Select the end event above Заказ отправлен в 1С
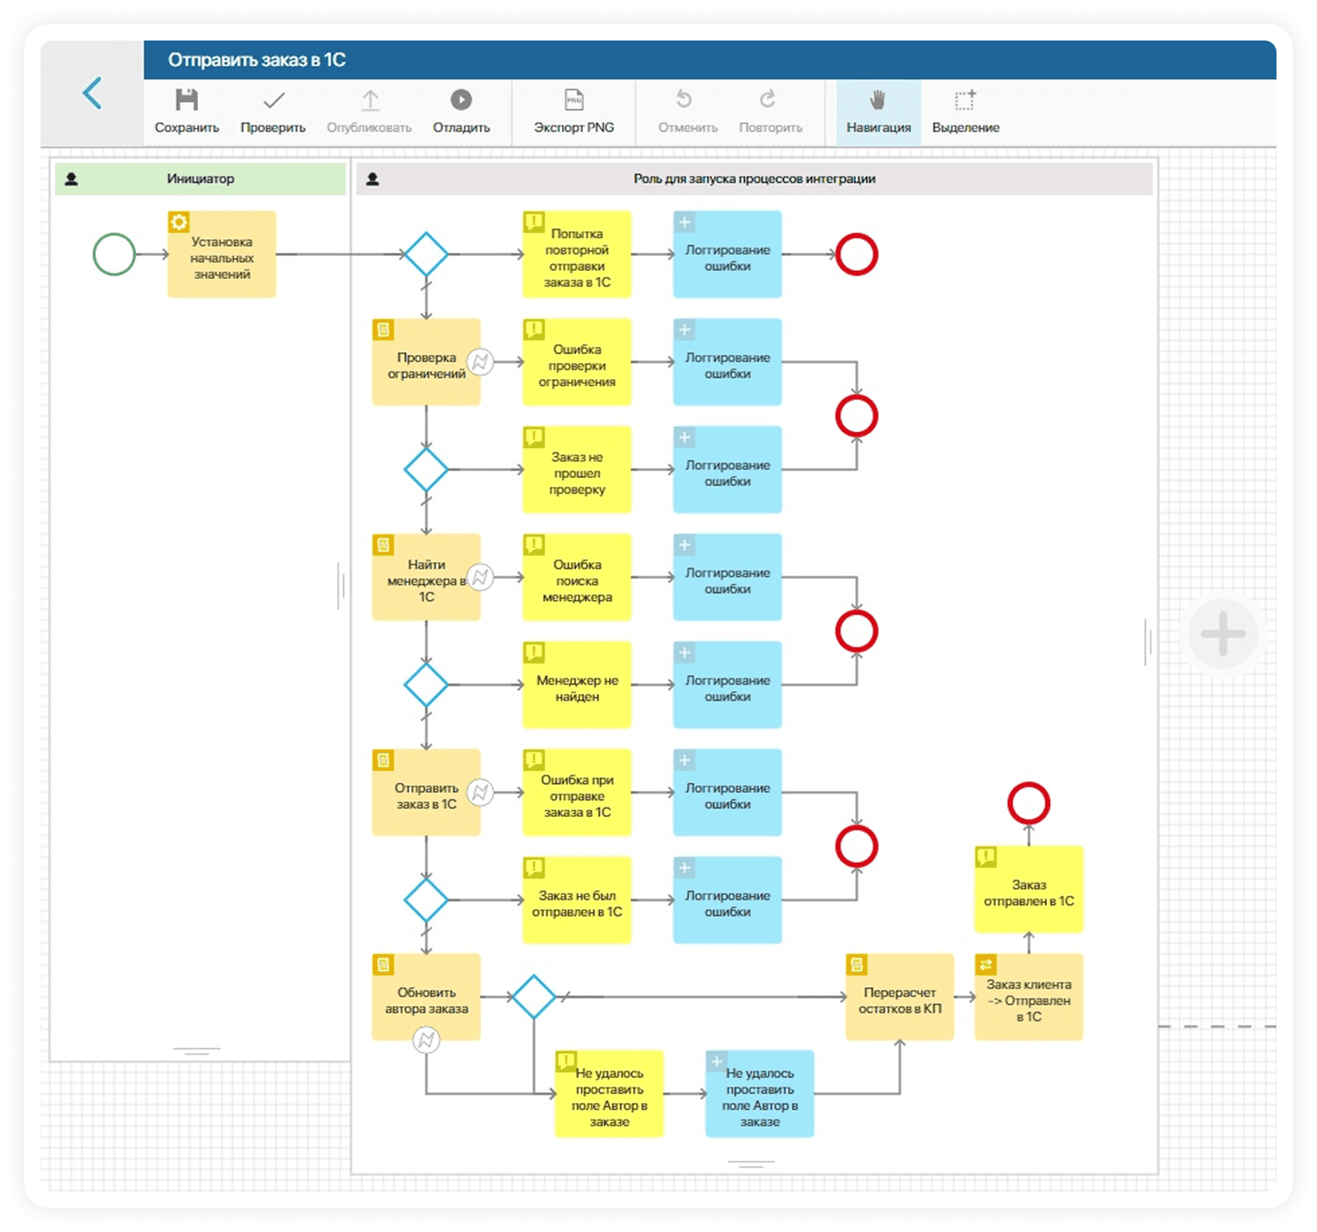Screen dimensions: 1317x1232 tap(1028, 804)
